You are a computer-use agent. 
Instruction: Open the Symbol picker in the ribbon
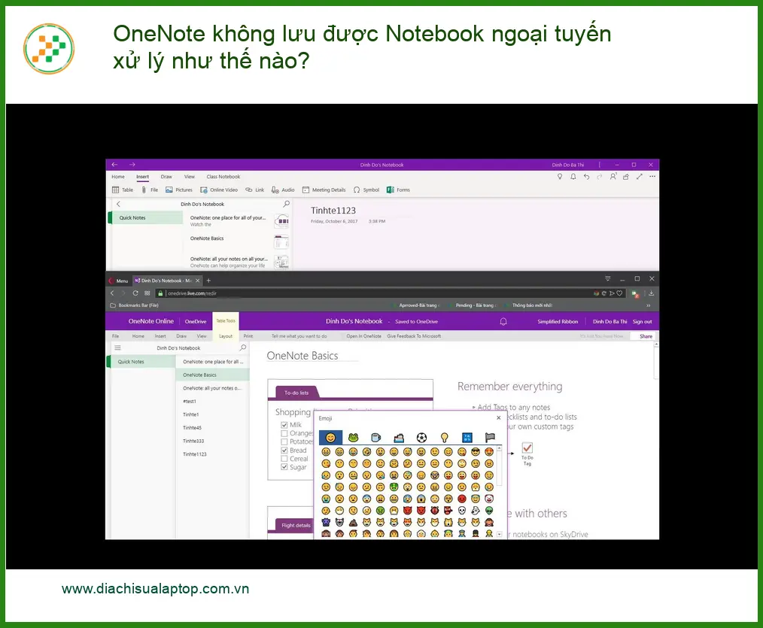(366, 190)
